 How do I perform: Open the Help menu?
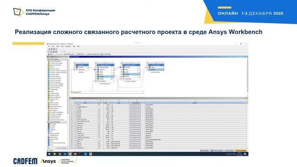pyautogui.click(x=78, y=46)
